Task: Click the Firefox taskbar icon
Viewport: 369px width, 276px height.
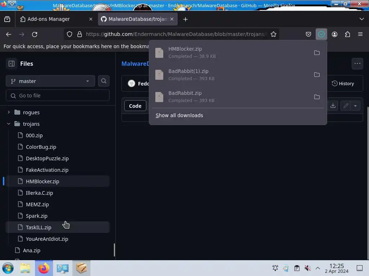Action: [44, 268]
